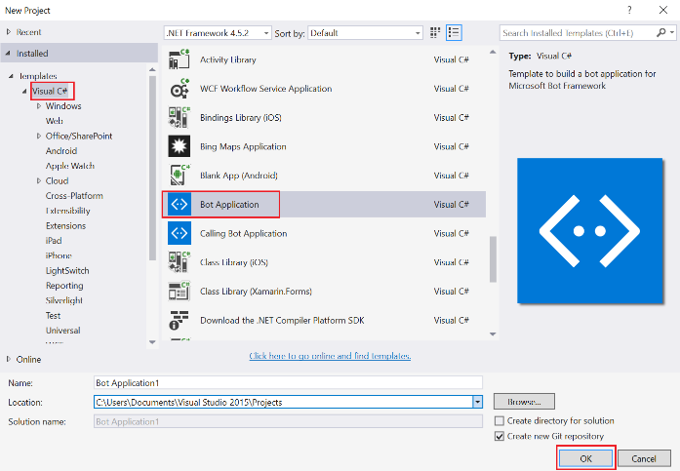This screenshot has height=471, width=680.
Task: Expand the Online section
Action: click(x=8, y=359)
